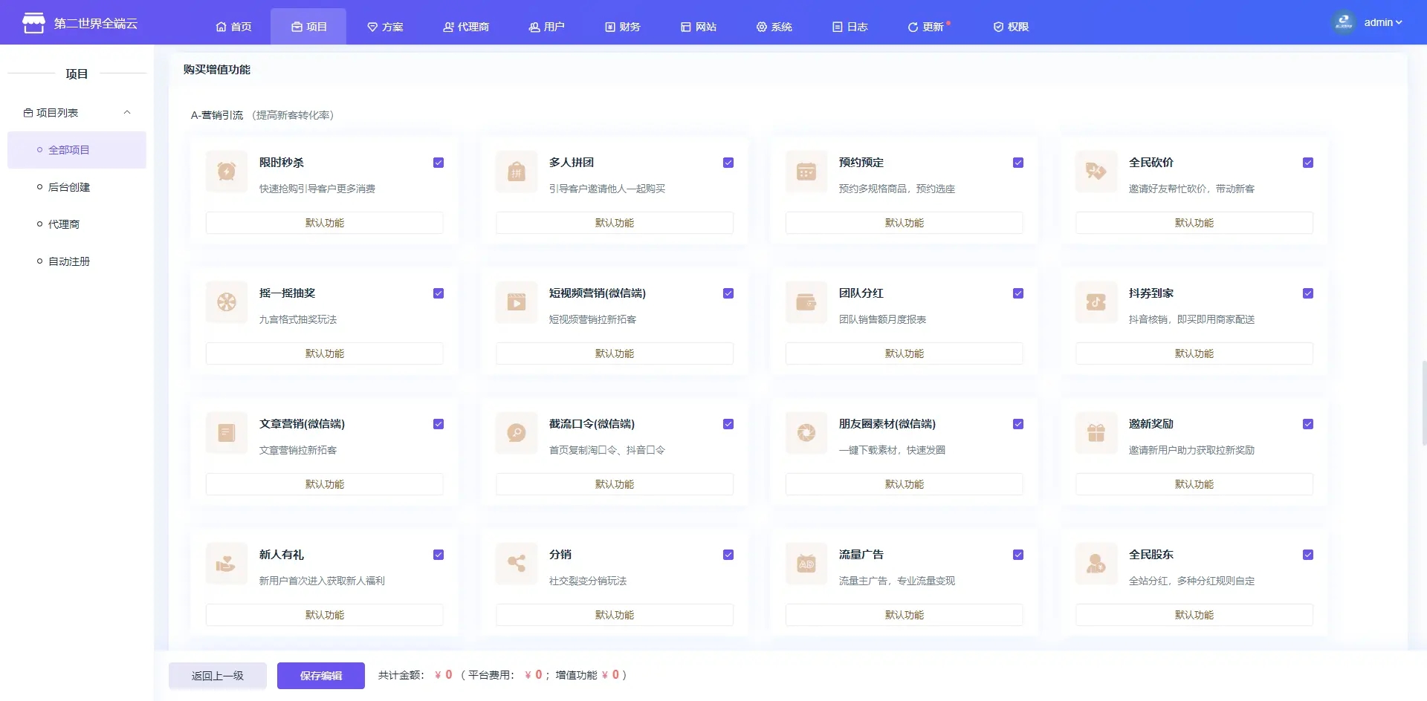Select 后台创建 in the sidebar
1427x701 pixels.
click(69, 187)
